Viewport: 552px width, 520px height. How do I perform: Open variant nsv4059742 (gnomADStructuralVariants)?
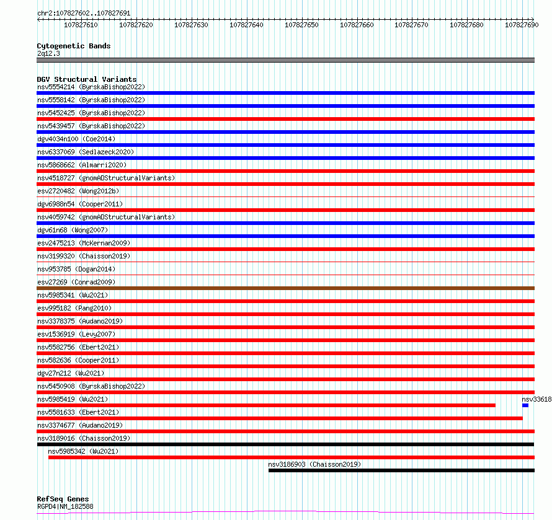106,217
